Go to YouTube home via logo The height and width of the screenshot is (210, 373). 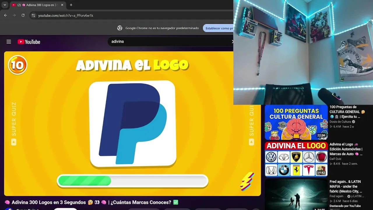click(29, 42)
